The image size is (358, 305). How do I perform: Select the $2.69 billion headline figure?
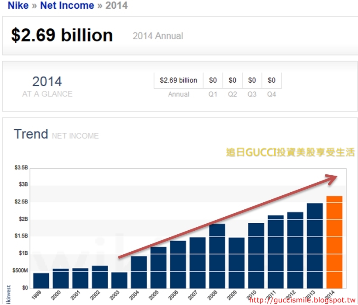click(62, 35)
